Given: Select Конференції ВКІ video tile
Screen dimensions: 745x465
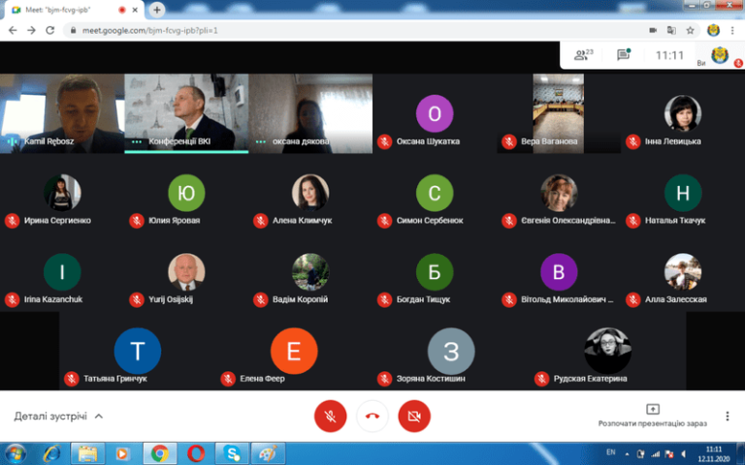Looking at the screenshot, I should tap(186, 113).
